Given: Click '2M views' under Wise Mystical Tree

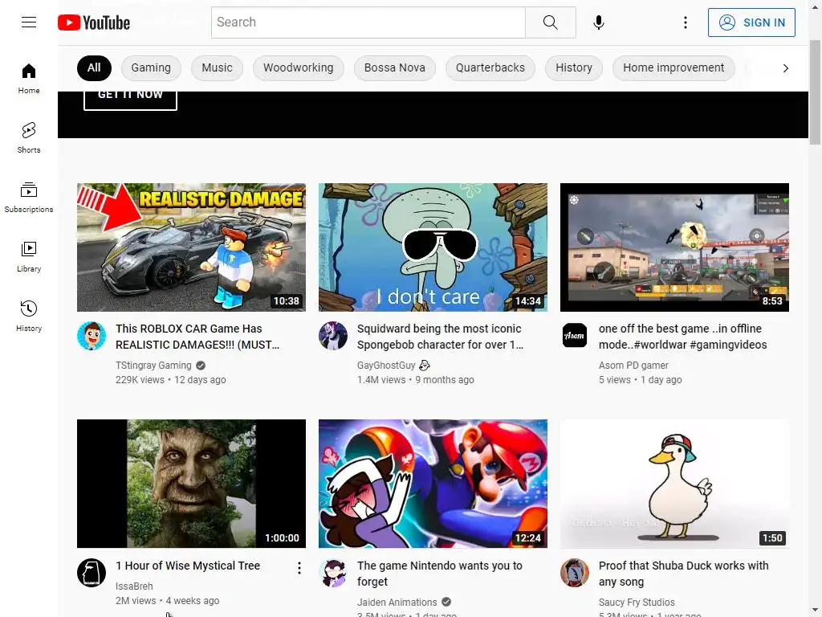Looking at the screenshot, I should [x=136, y=601].
